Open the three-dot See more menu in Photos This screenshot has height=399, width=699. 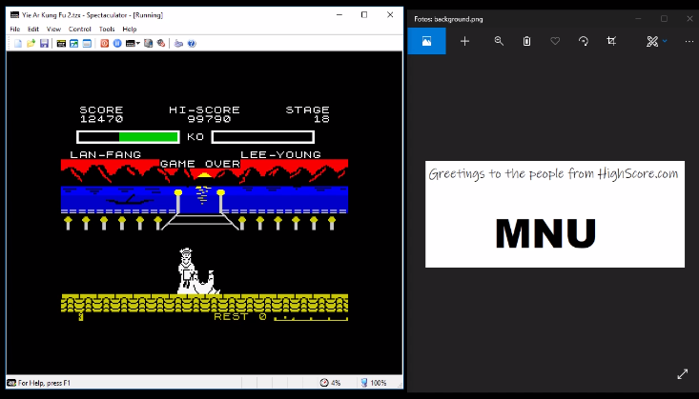[x=689, y=41]
